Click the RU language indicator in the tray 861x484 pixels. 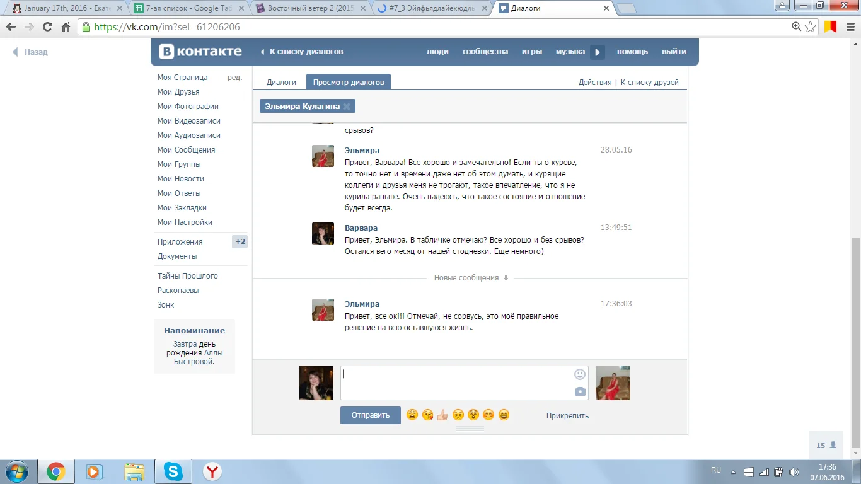716,470
